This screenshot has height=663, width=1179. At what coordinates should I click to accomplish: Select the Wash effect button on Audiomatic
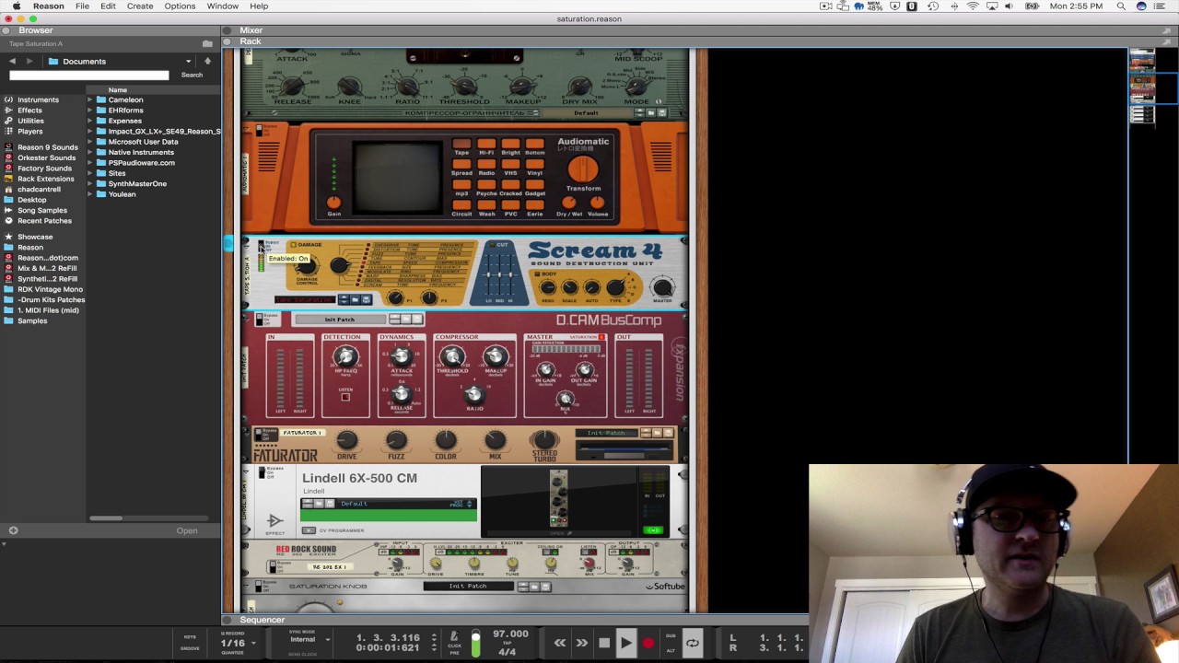coord(486,205)
